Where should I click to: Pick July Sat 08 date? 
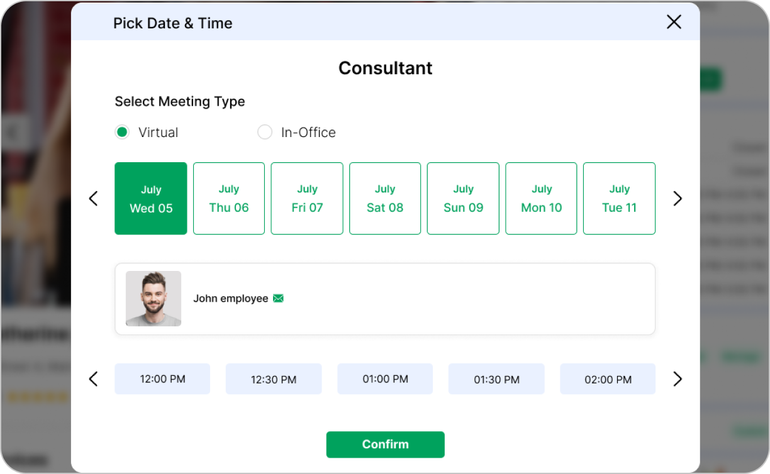(x=385, y=199)
